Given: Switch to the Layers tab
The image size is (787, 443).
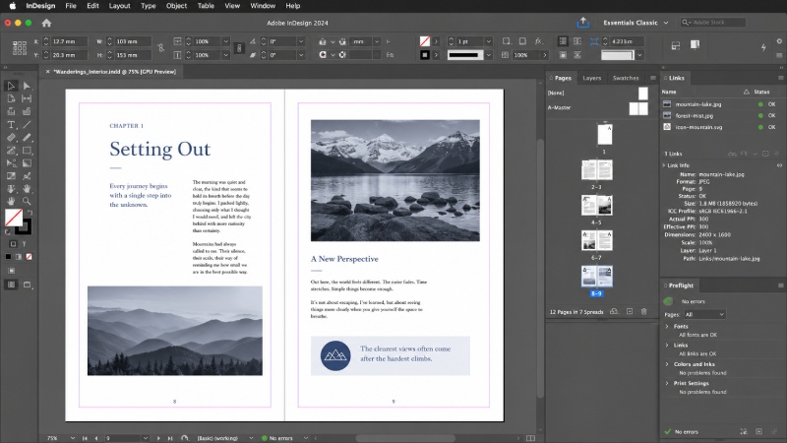Looking at the screenshot, I should coord(592,78).
